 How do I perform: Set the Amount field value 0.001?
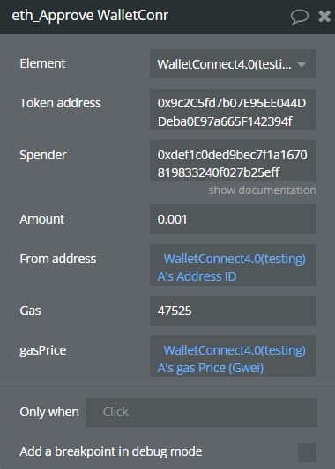coord(233,219)
